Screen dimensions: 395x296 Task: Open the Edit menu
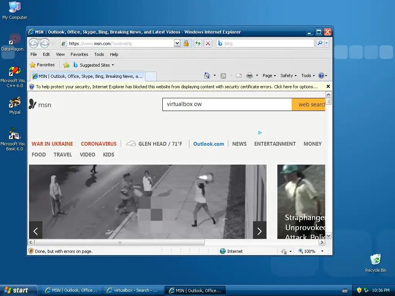(x=46, y=54)
